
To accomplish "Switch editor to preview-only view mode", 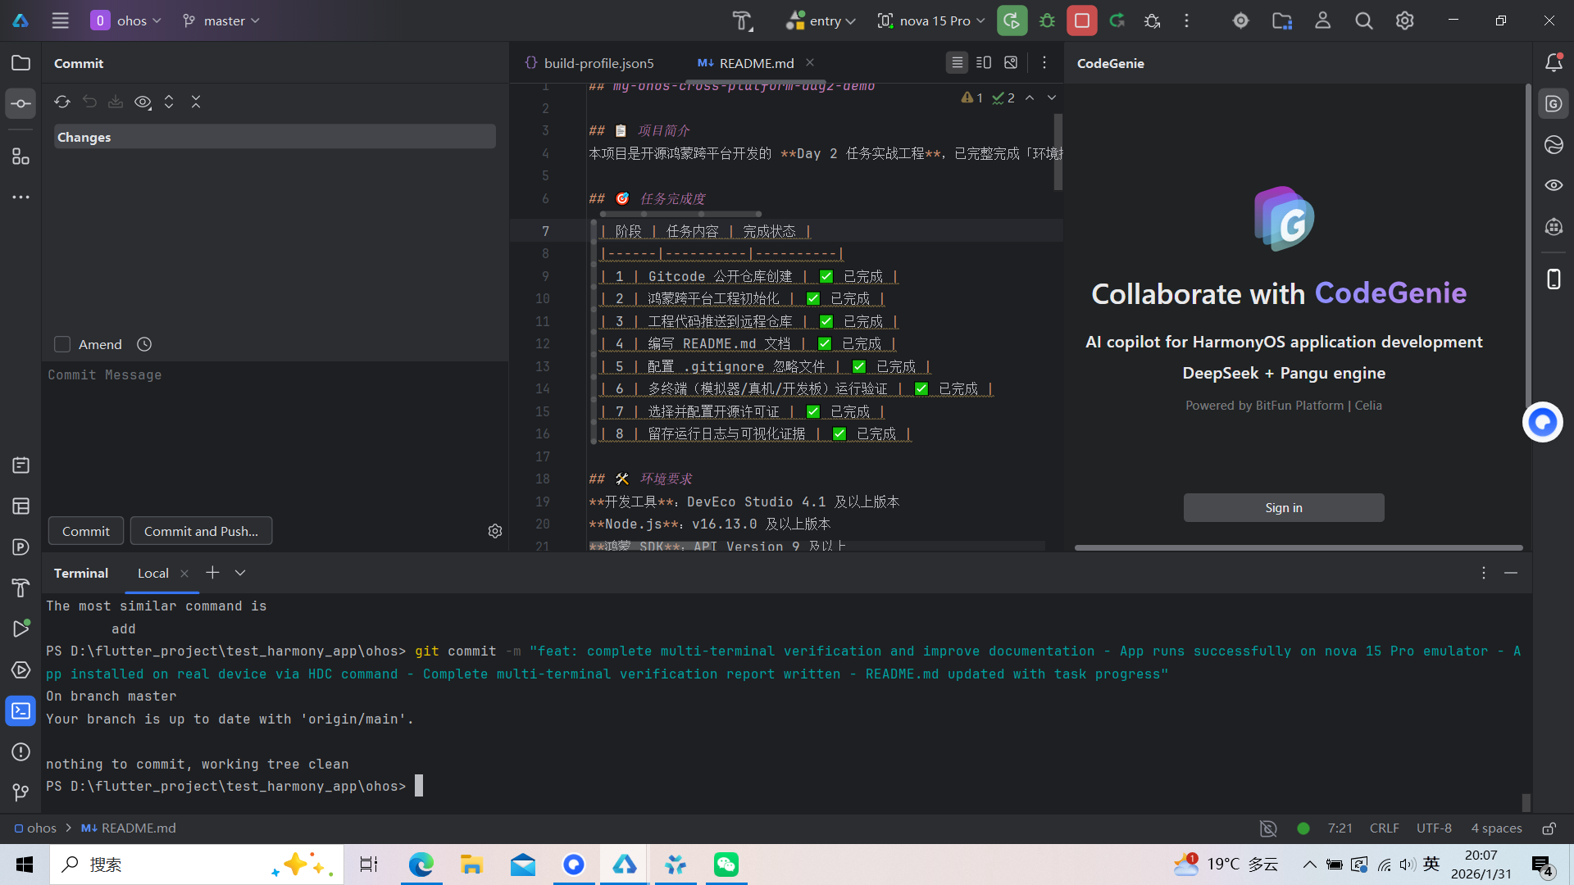I will tap(1011, 63).
